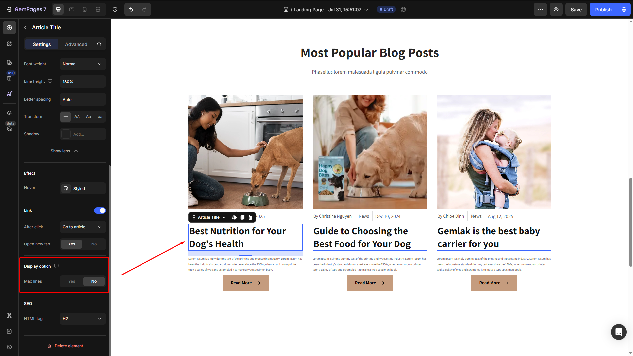Open the add element plus icon in sidebar

9,28
